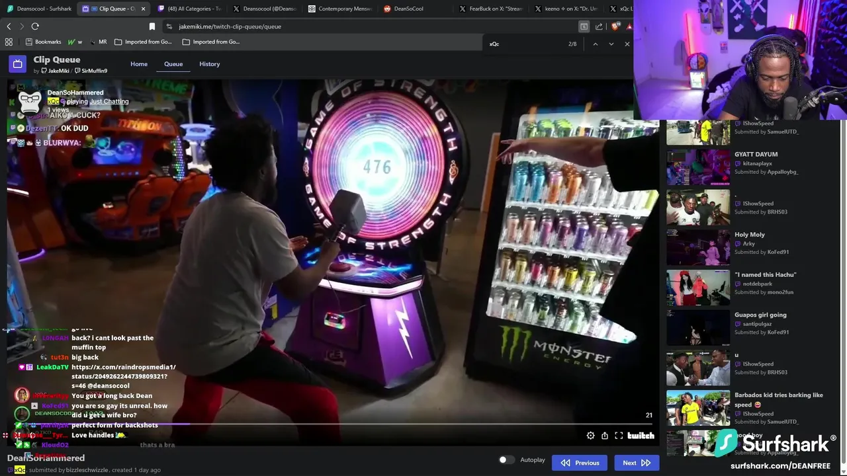The width and height of the screenshot is (847, 476).
Task: Go forward with the browser forward arrow
Action: tap(21, 26)
